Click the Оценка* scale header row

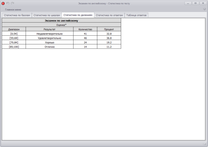(62, 25)
